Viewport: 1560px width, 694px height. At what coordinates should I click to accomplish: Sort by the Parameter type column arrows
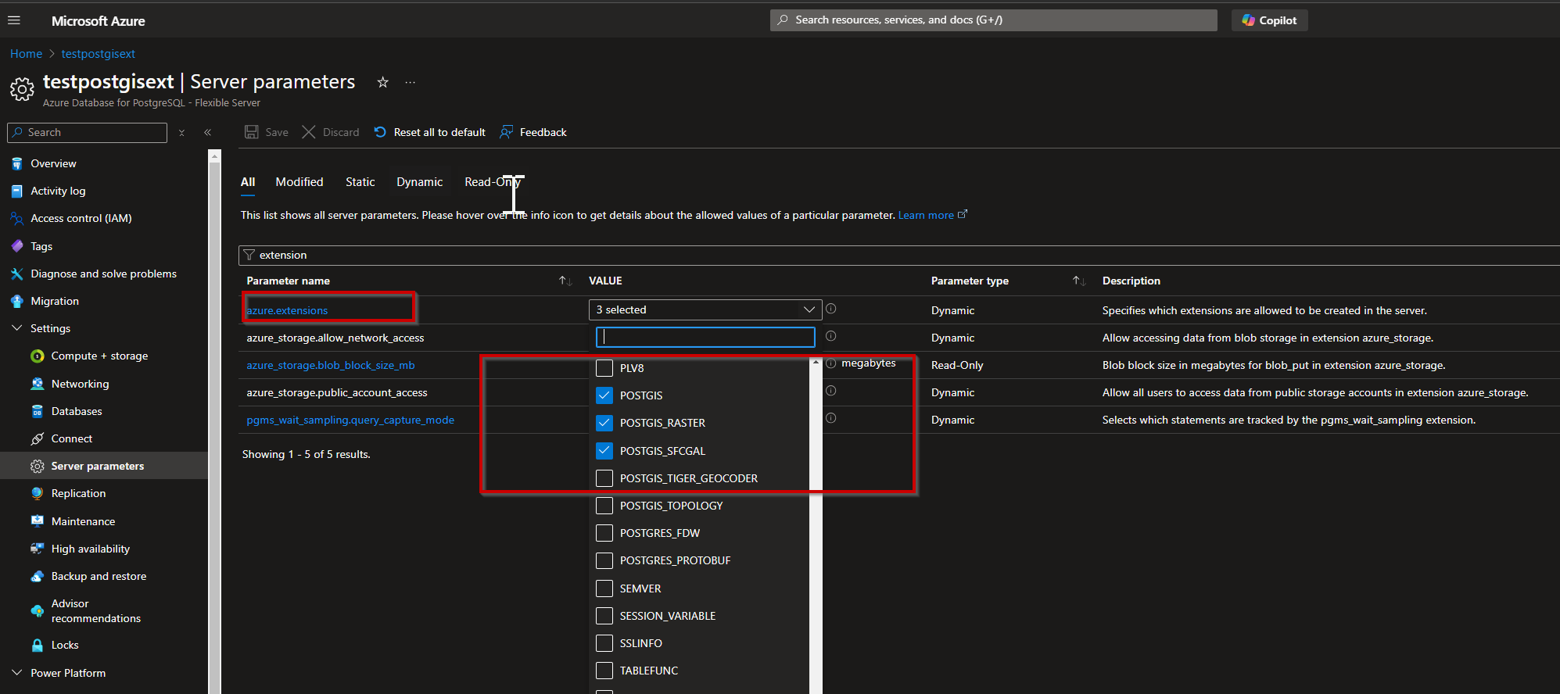click(x=1079, y=281)
